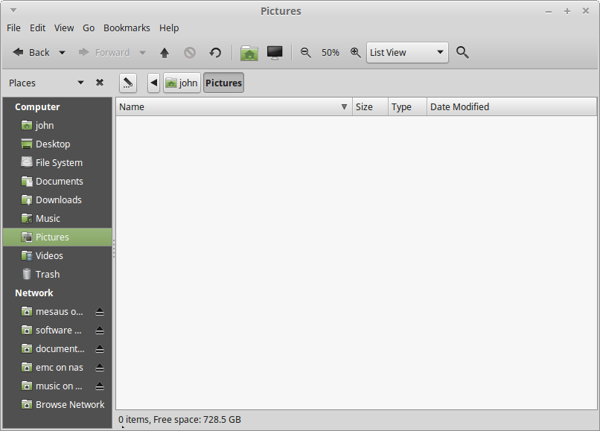Select john in the path bar
The width and height of the screenshot is (600, 431).
[x=182, y=83]
